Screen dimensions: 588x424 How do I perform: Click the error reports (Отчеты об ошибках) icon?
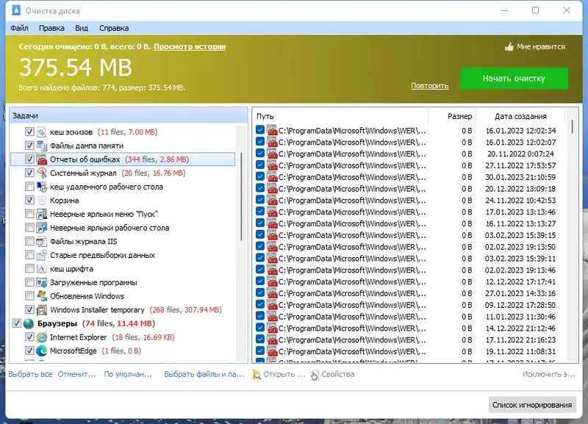point(42,159)
